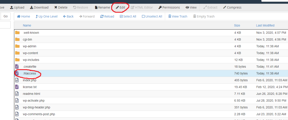This screenshot has width=288, height=120.
Task: Compress the selected file
Action: [x=225, y=8]
